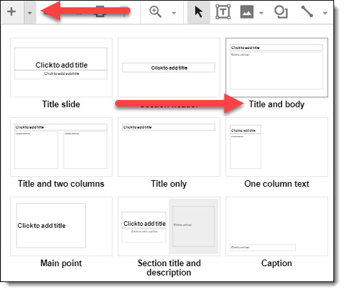Viewport: 344px width, 292px height.
Task: Pick the Title and body layout
Action: (277, 68)
